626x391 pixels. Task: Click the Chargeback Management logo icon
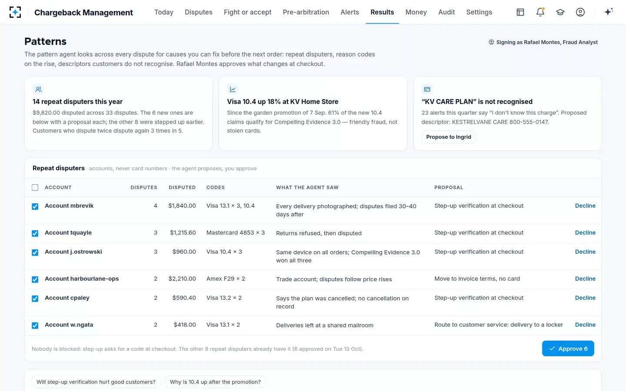point(15,12)
